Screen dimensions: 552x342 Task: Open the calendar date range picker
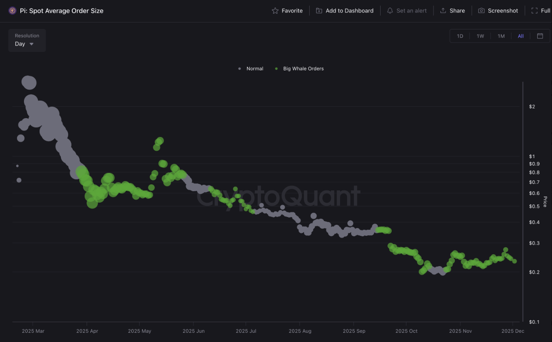(540, 36)
